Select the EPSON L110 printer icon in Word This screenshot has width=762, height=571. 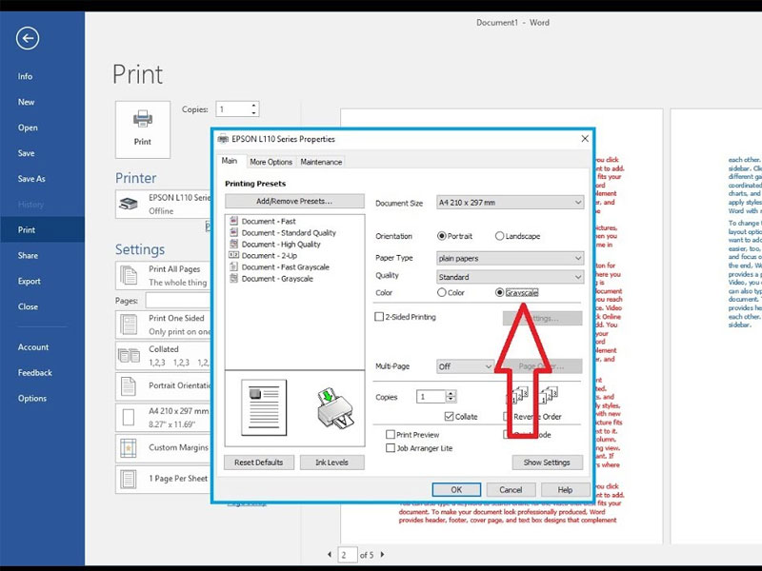pos(129,204)
